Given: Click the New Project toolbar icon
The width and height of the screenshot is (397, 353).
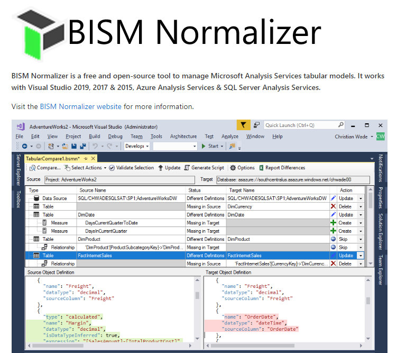Looking at the screenshot, I should click(x=51, y=146).
